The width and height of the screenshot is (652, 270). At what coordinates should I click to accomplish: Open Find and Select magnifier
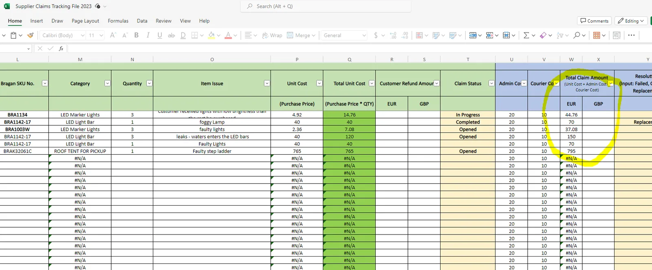[x=577, y=35]
